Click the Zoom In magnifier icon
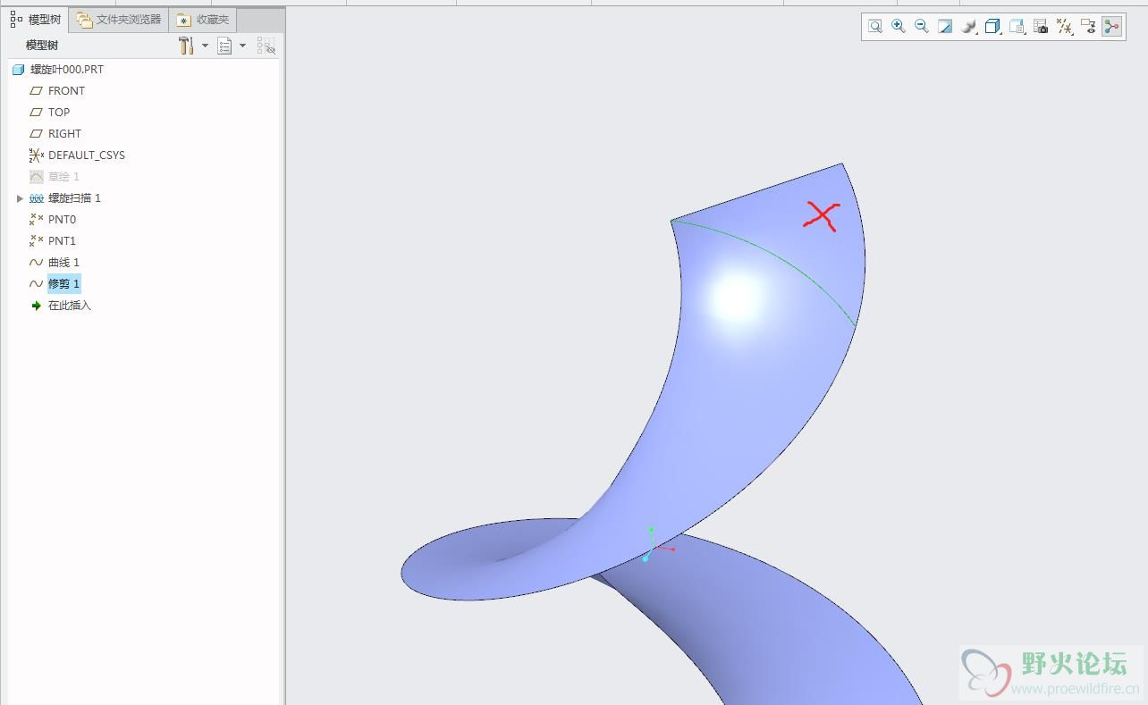Viewport: 1148px width, 705px height. [899, 27]
